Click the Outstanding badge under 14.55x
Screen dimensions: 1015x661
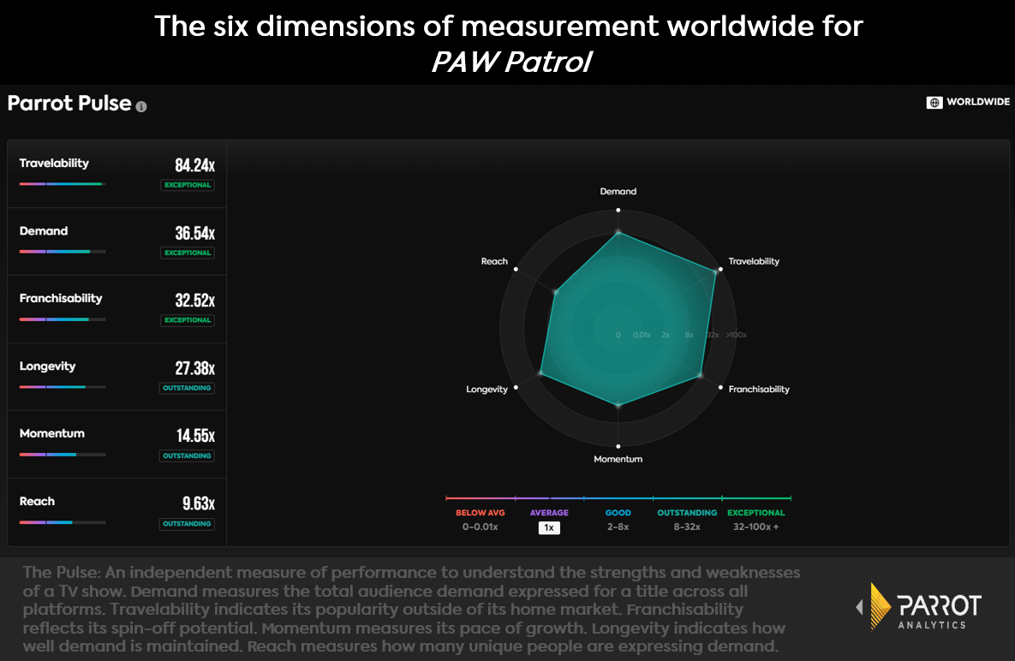[187, 456]
